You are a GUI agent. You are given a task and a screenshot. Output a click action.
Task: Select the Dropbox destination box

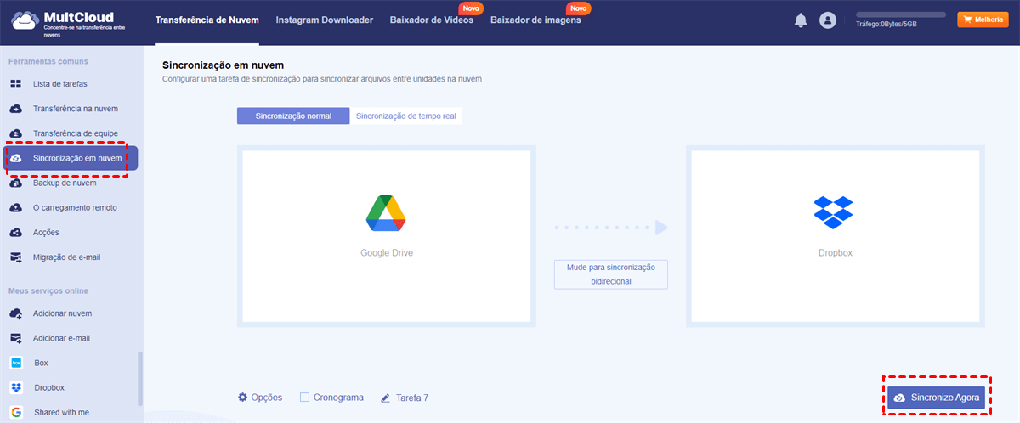(835, 236)
